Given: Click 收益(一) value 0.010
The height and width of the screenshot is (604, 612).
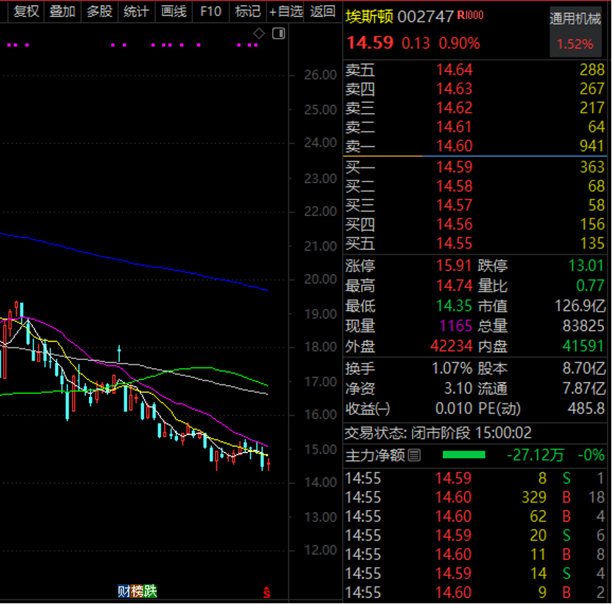Looking at the screenshot, I should [454, 409].
